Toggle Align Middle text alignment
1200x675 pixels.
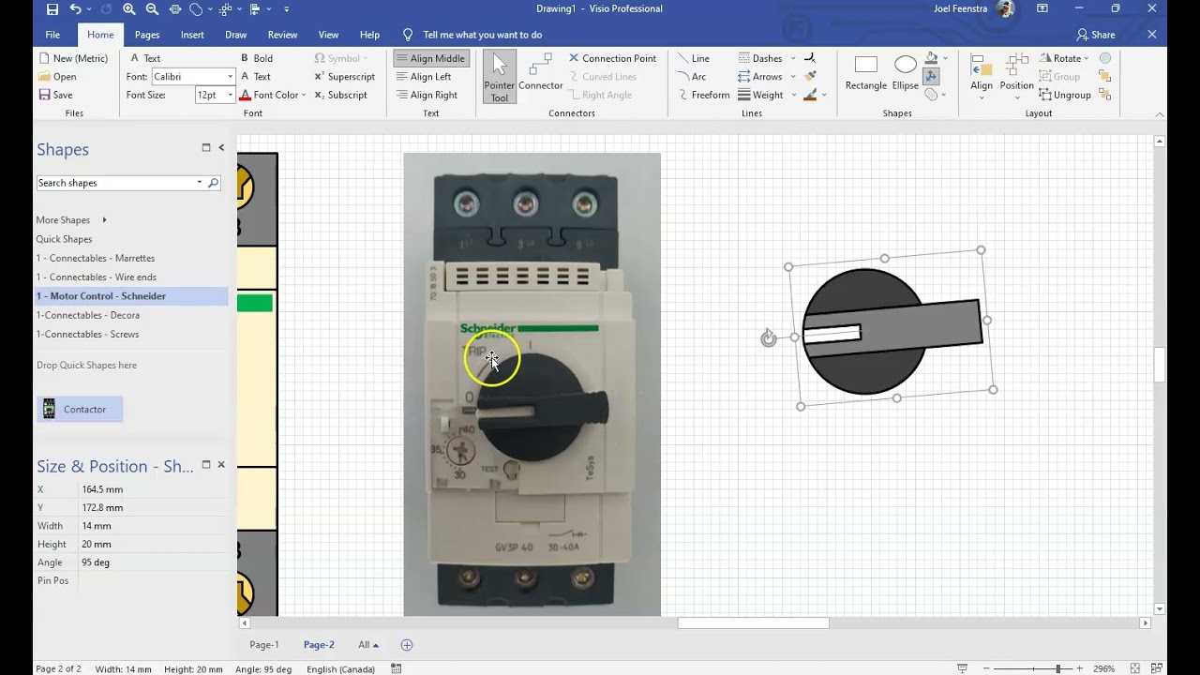pos(430,58)
